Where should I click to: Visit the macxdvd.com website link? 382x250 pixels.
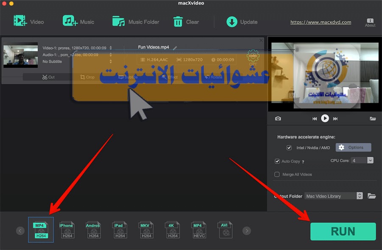click(320, 22)
